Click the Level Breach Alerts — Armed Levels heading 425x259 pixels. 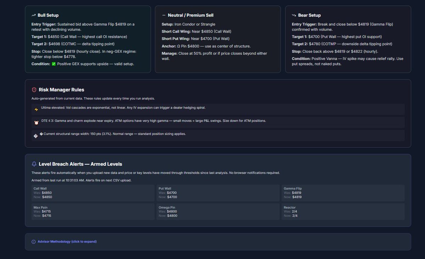[x=80, y=164]
